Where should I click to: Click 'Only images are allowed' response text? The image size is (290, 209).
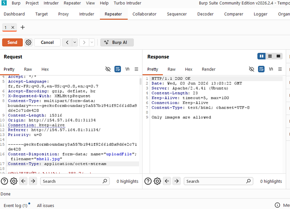[x=181, y=117]
